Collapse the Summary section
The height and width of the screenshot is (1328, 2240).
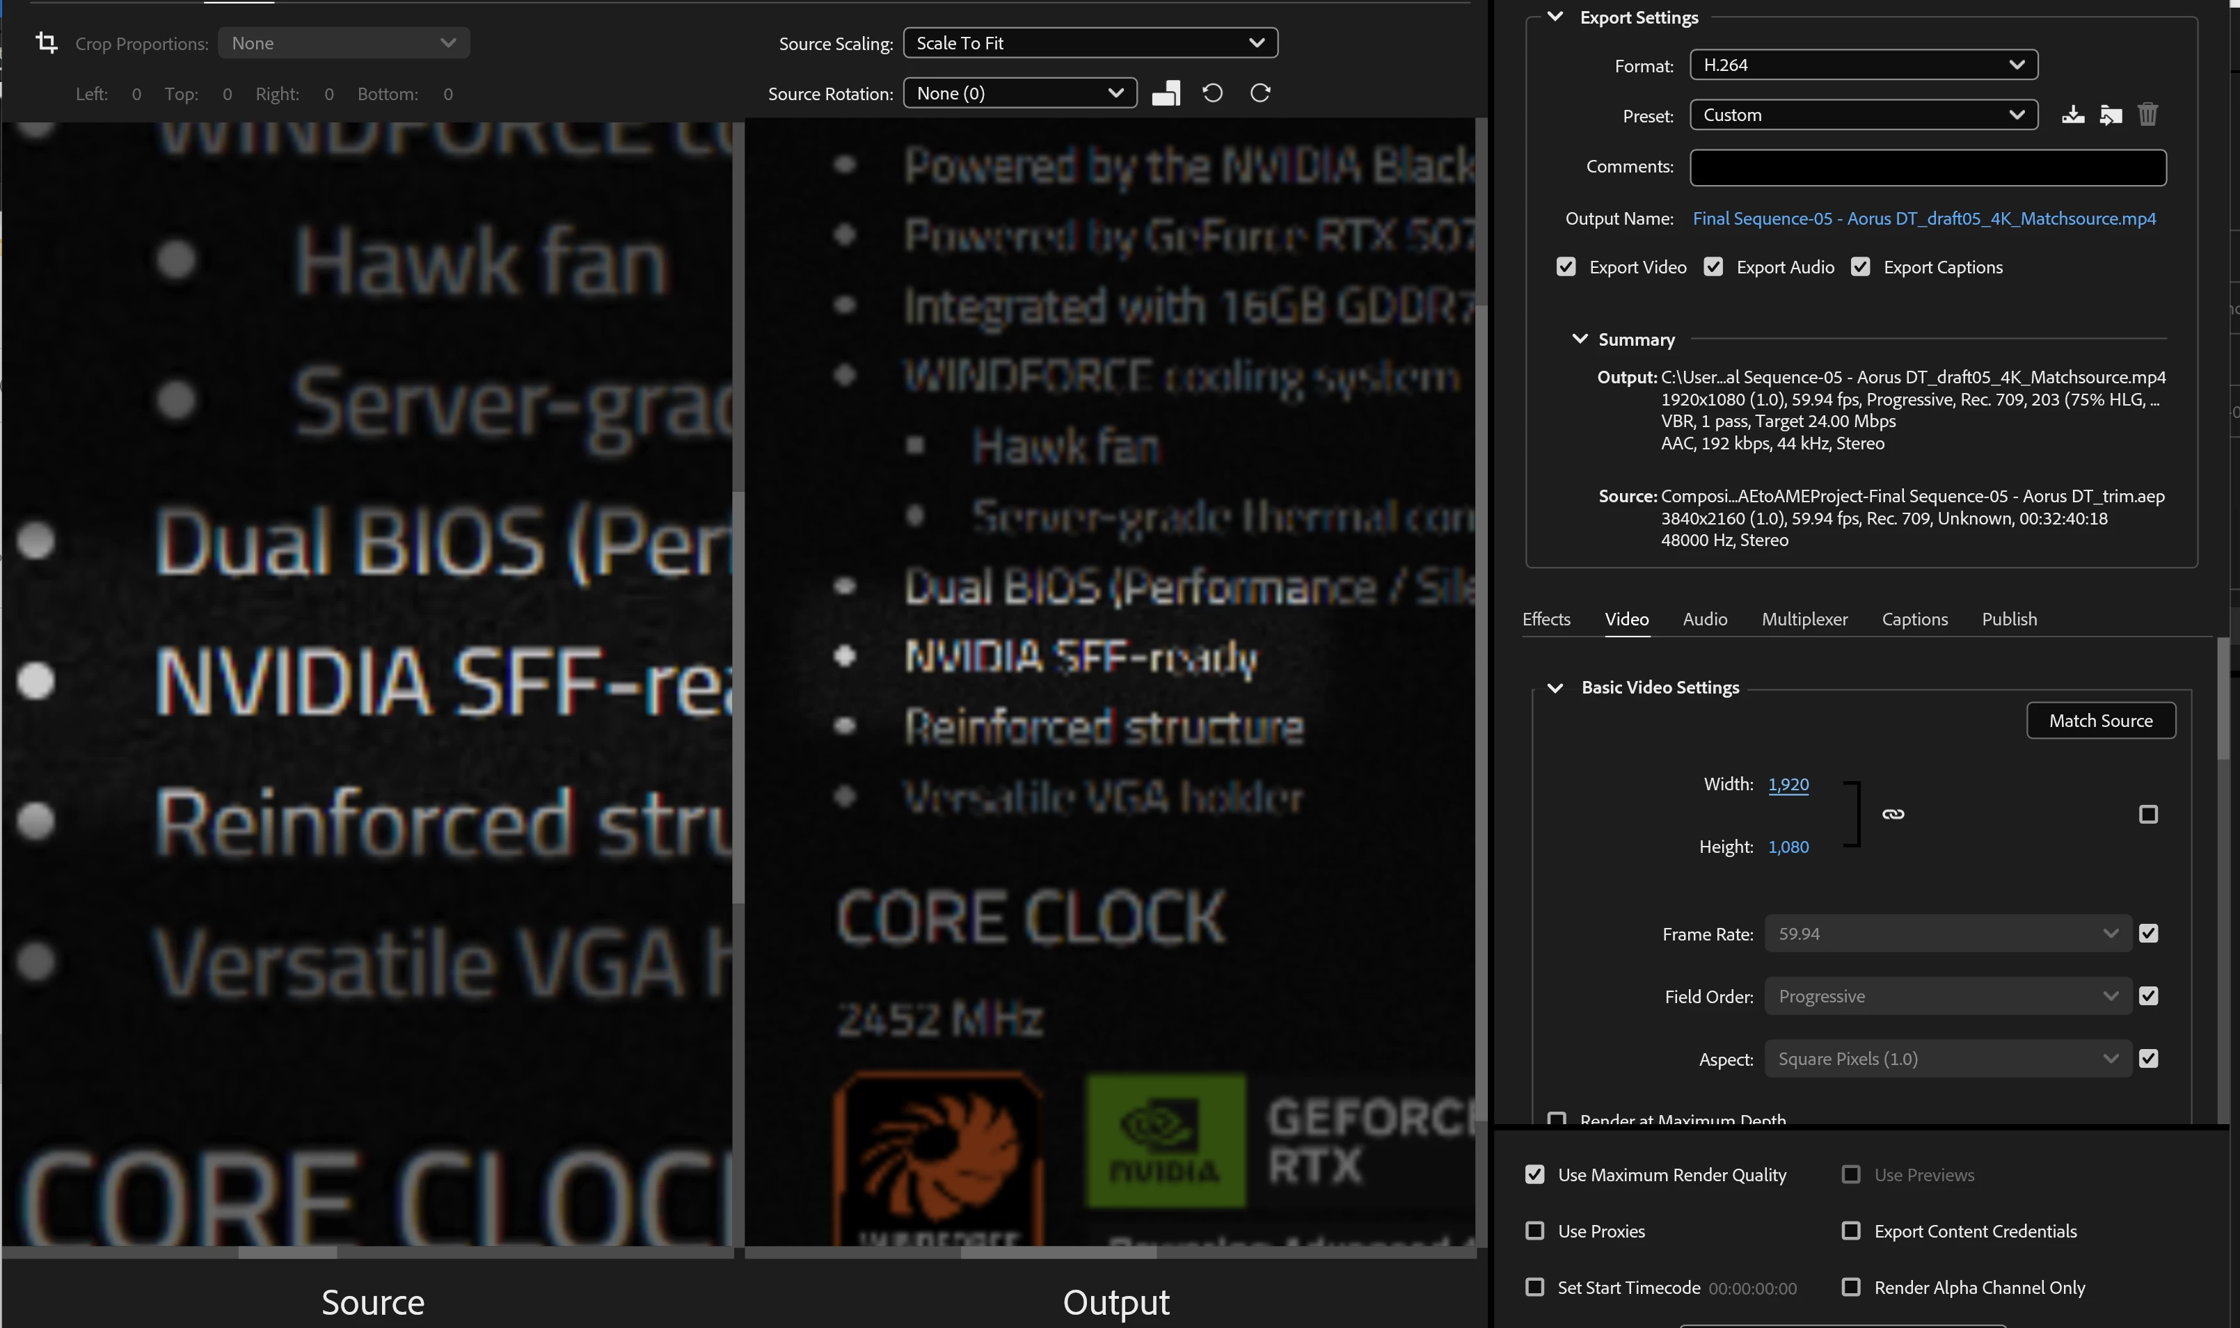pyautogui.click(x=1580, y=339)
